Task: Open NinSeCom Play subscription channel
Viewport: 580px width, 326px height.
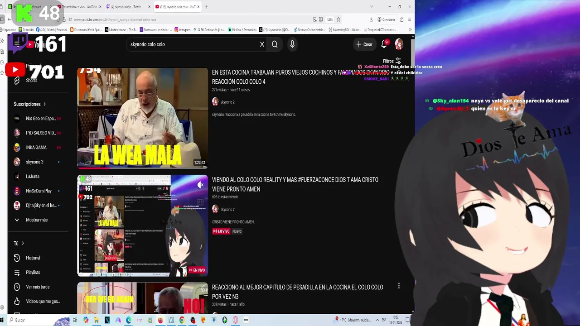Action: 38,191
